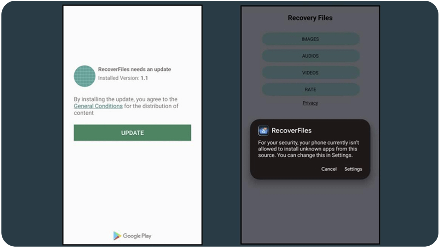Open Settings from the security dialog
The image size is (442, 248).
click(353, 169)
